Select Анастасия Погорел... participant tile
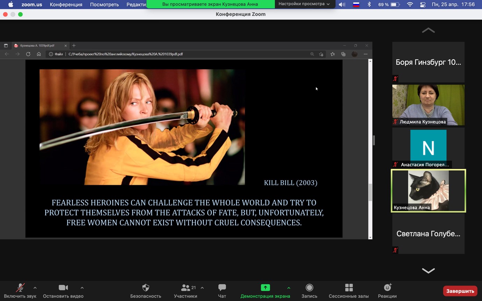 [x=428, y=148]
